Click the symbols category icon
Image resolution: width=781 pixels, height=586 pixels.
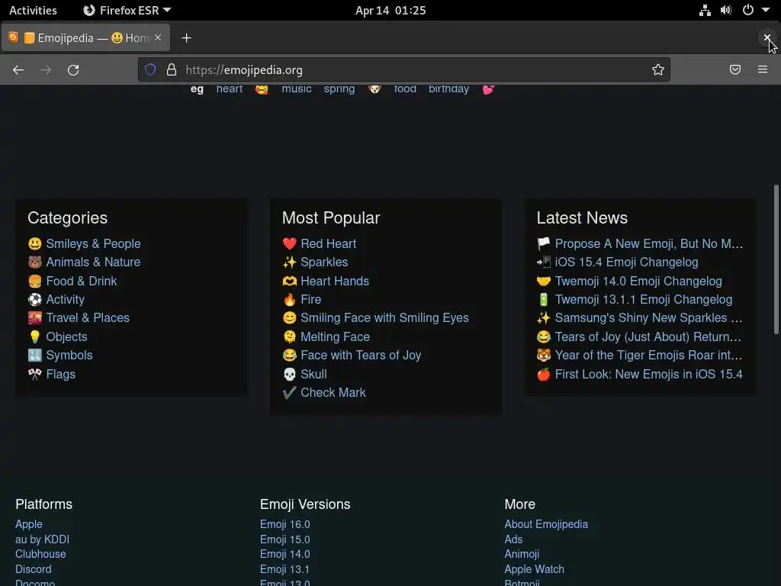coord(35,356)
